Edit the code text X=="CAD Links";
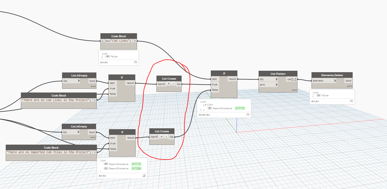This screenshot has height=189, width=387. (118, 41)
